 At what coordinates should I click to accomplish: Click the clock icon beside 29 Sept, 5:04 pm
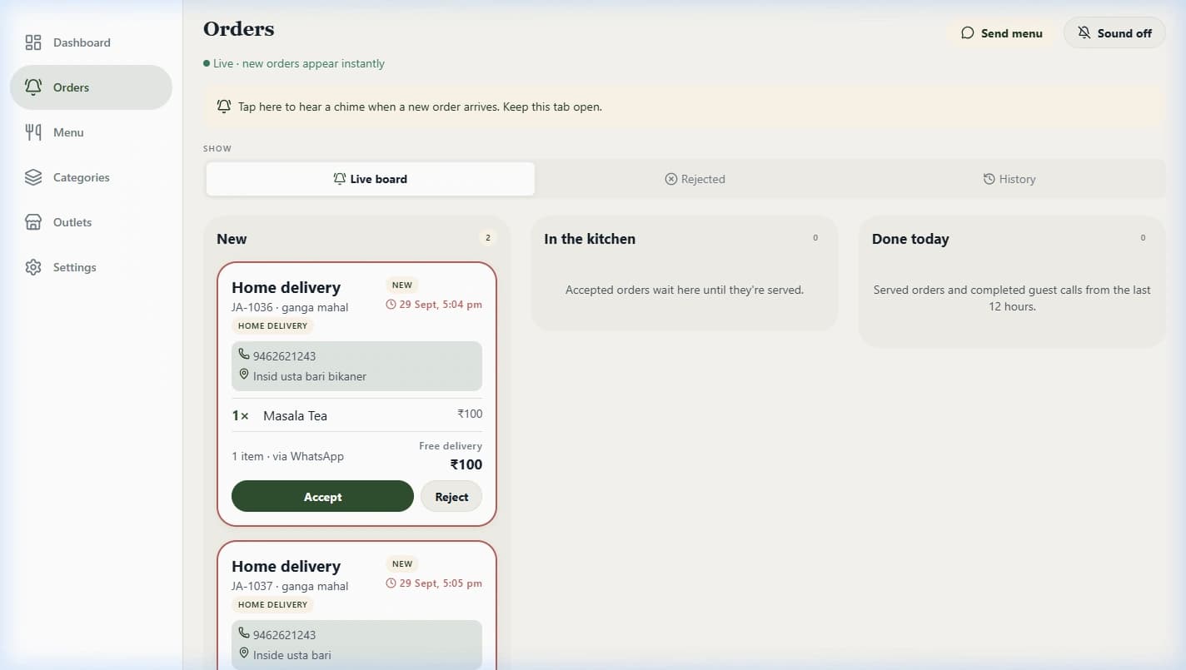pos(391,305)
